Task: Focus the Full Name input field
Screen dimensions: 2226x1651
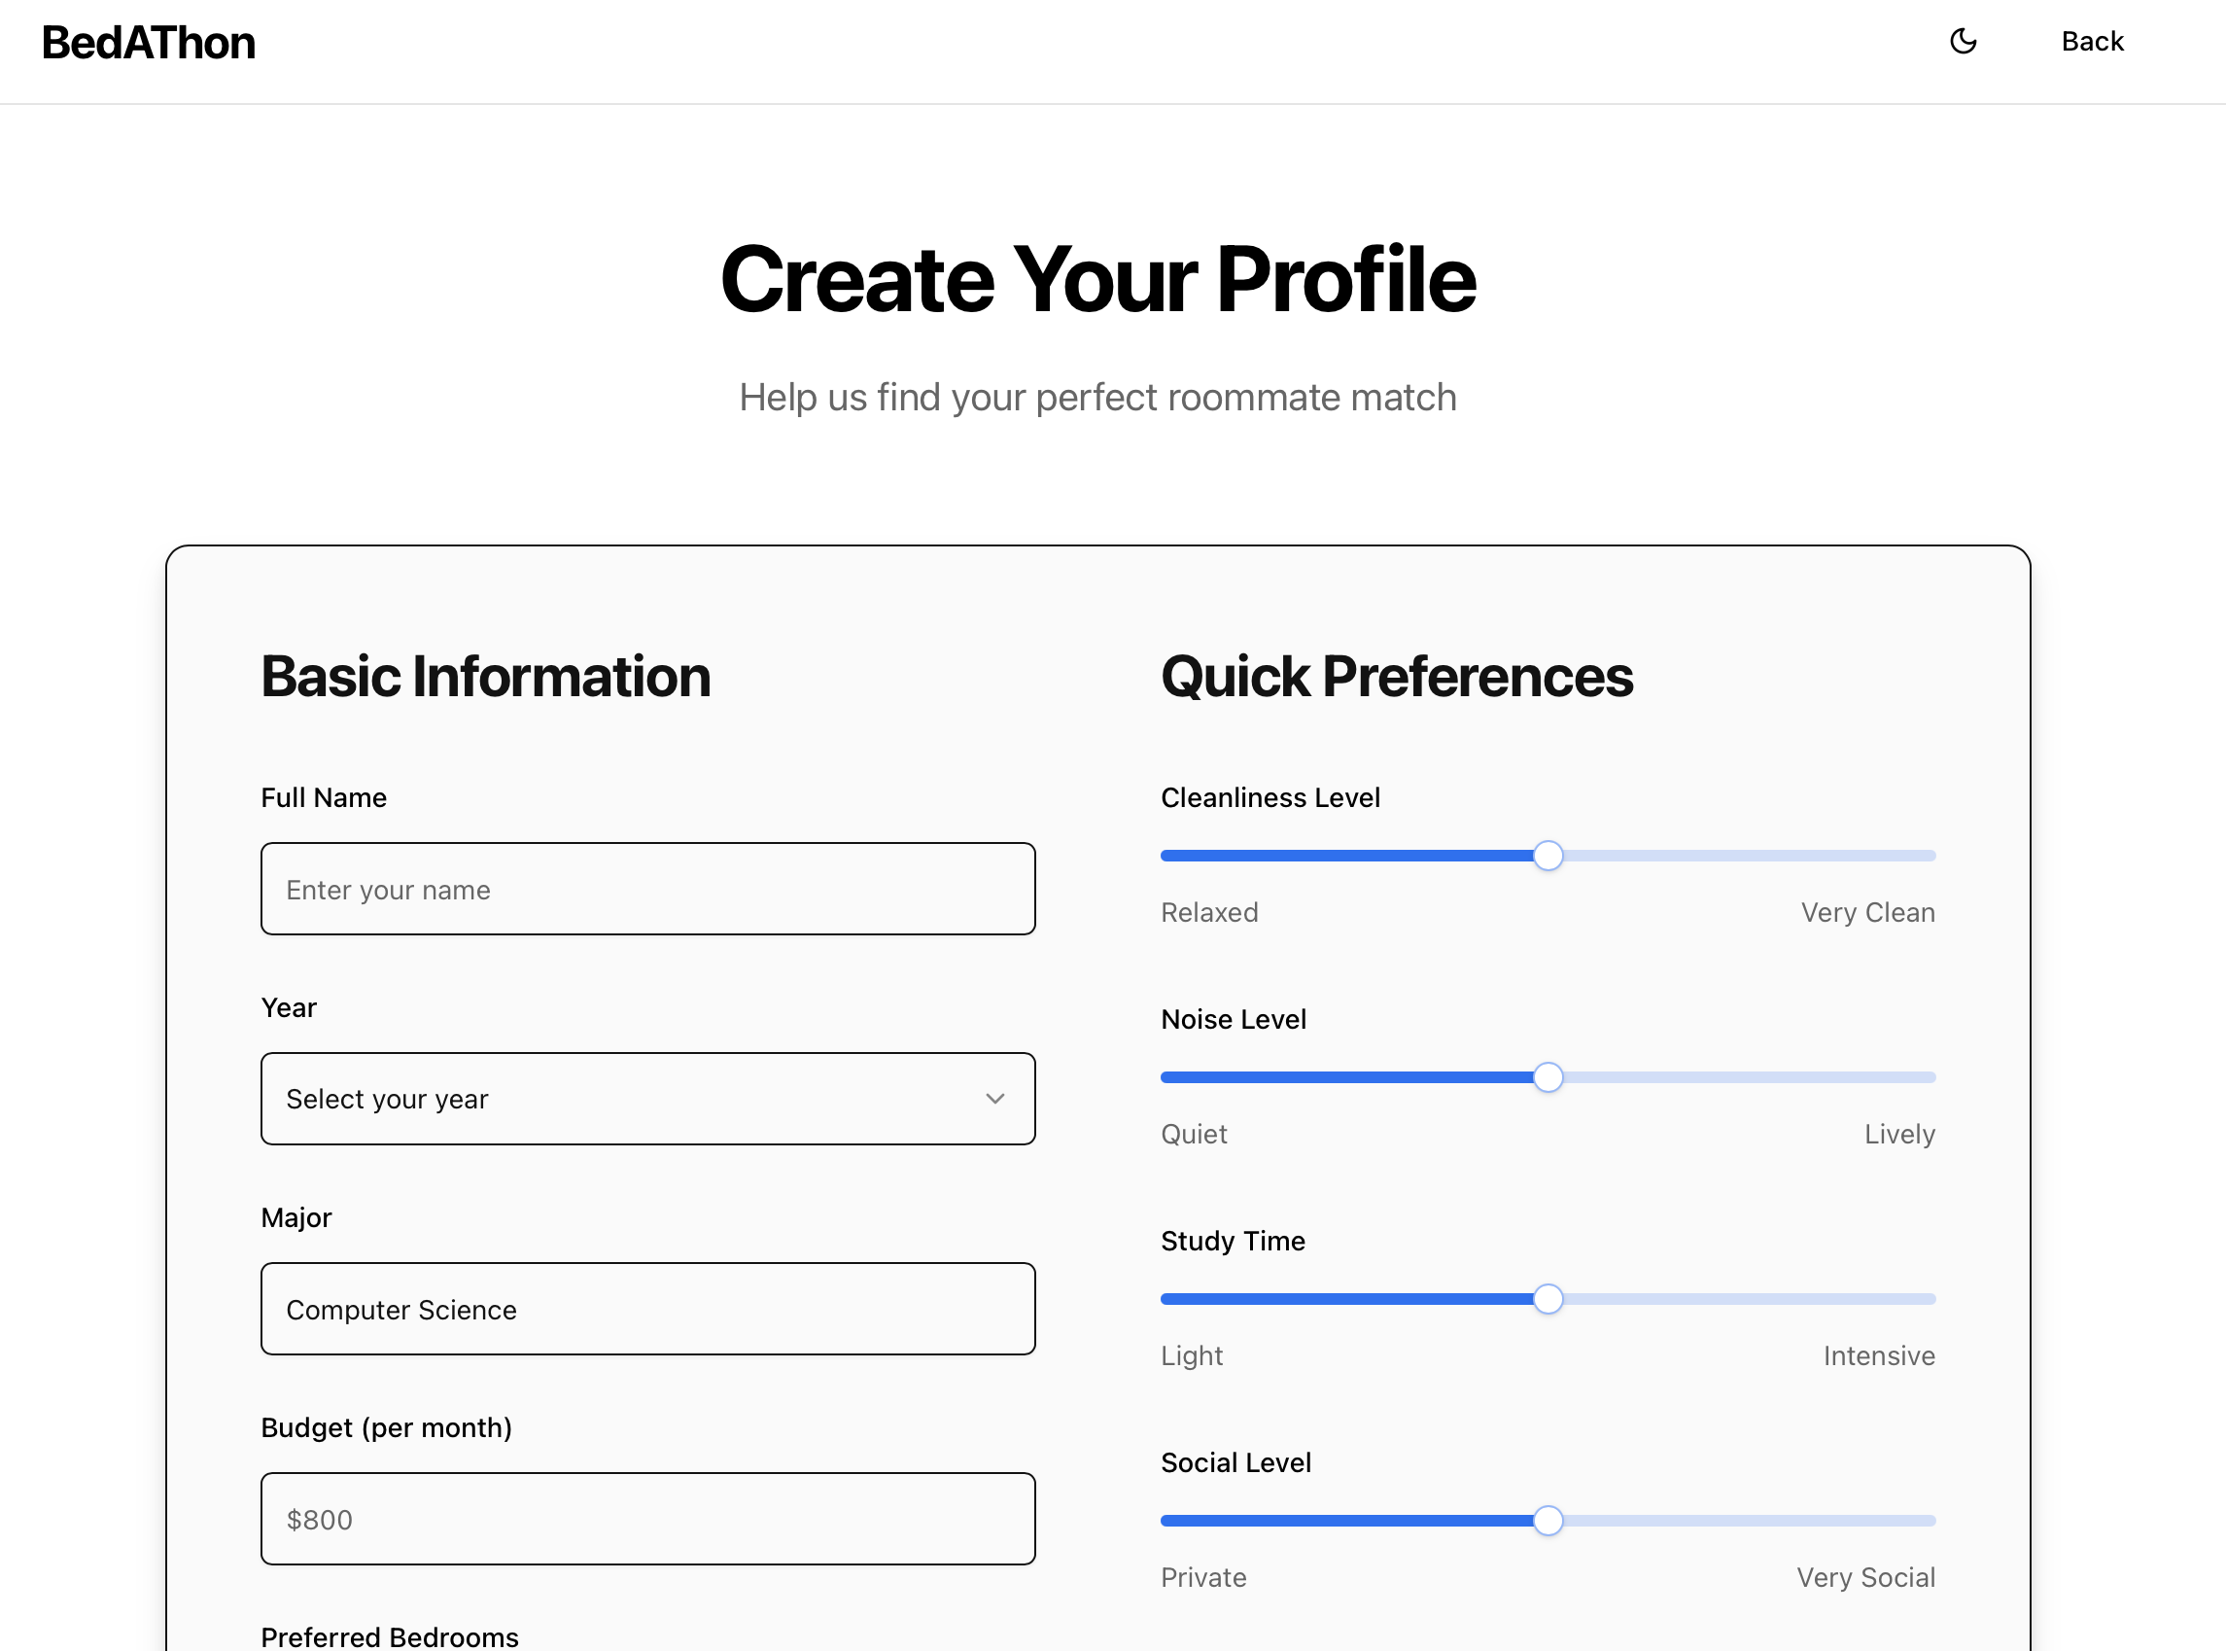Action: coord(647,889)
